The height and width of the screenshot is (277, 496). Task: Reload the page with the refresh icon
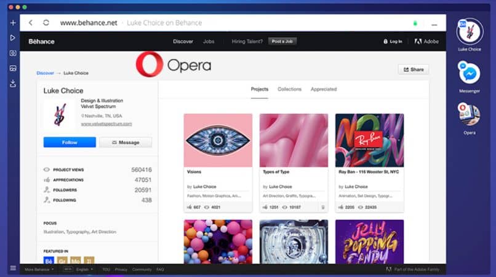(46, 23)
